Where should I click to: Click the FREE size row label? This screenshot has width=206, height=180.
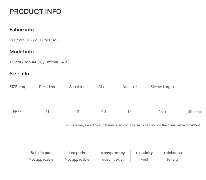tap(17, 111)
